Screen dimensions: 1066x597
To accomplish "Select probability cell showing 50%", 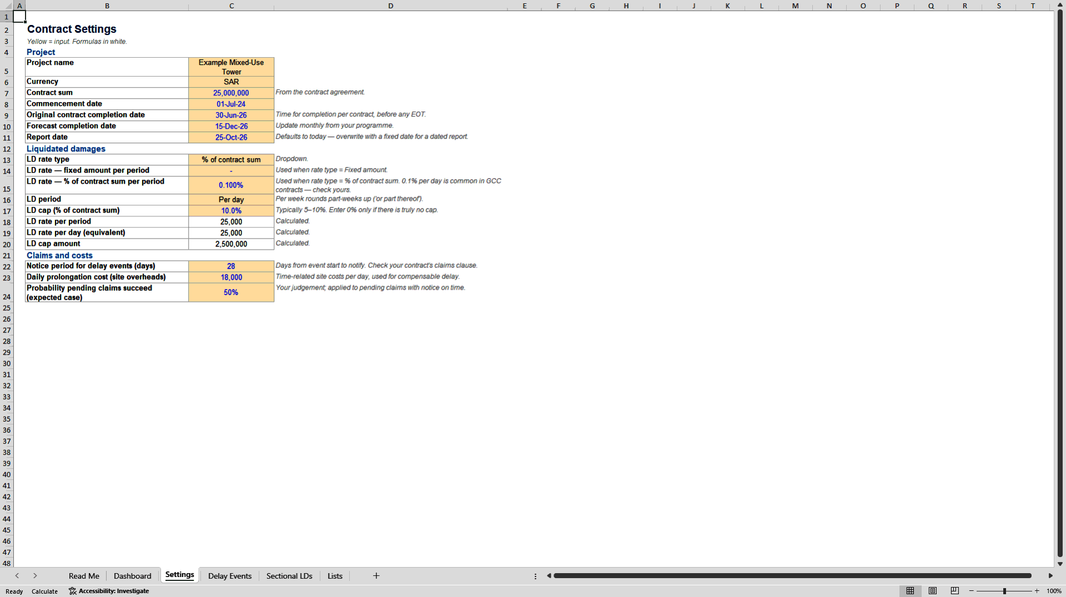I will [x=231, y=292].
